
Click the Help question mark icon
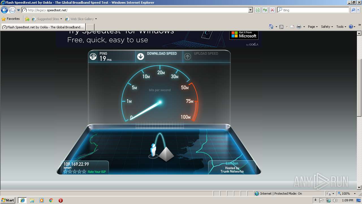click(x=351, y=27)
